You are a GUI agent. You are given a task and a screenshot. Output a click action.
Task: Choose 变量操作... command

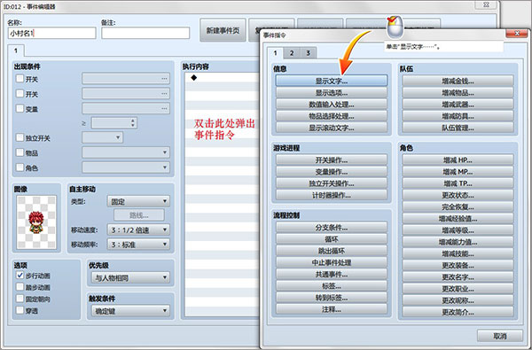[x=331, y=172]
